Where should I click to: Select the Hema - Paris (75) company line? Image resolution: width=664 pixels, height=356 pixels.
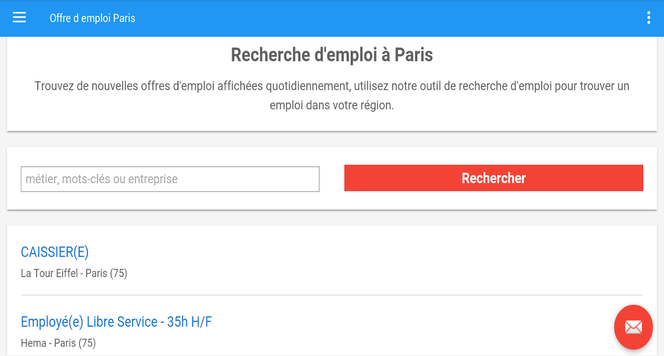tap(58, 343)
